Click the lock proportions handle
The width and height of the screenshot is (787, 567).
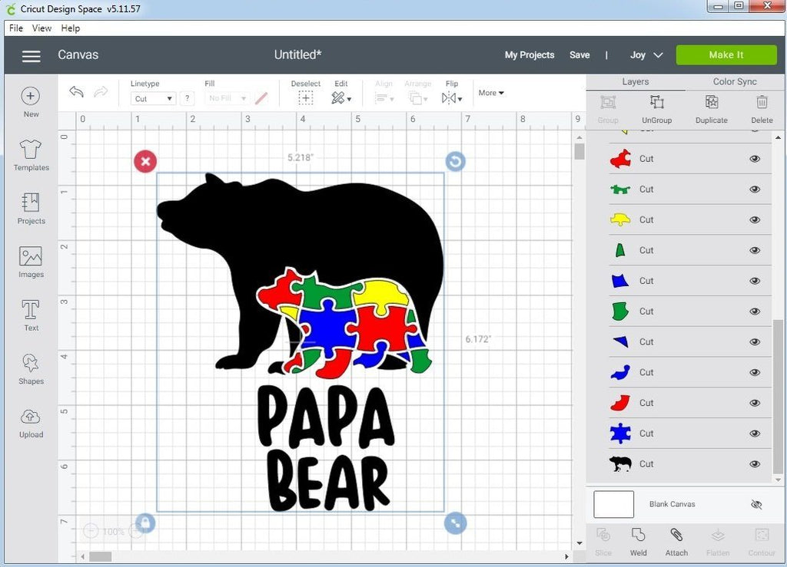(x=145, y=523)
